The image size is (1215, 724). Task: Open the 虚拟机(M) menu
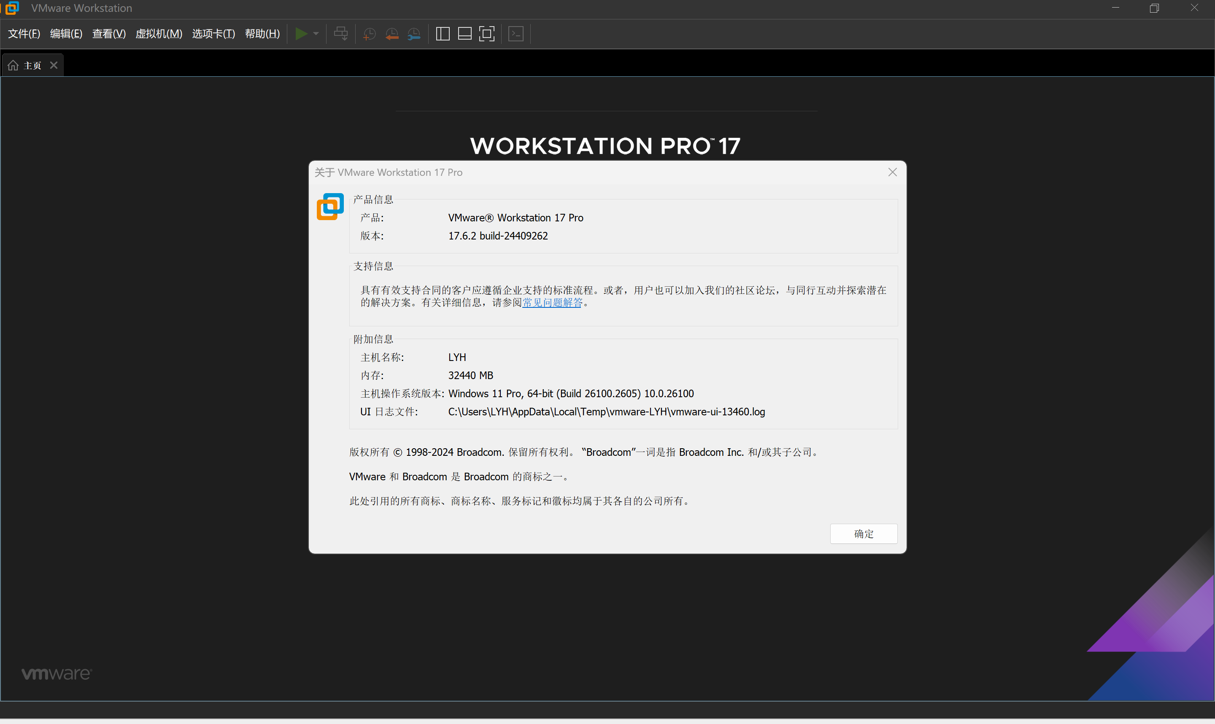coord(159,34)
